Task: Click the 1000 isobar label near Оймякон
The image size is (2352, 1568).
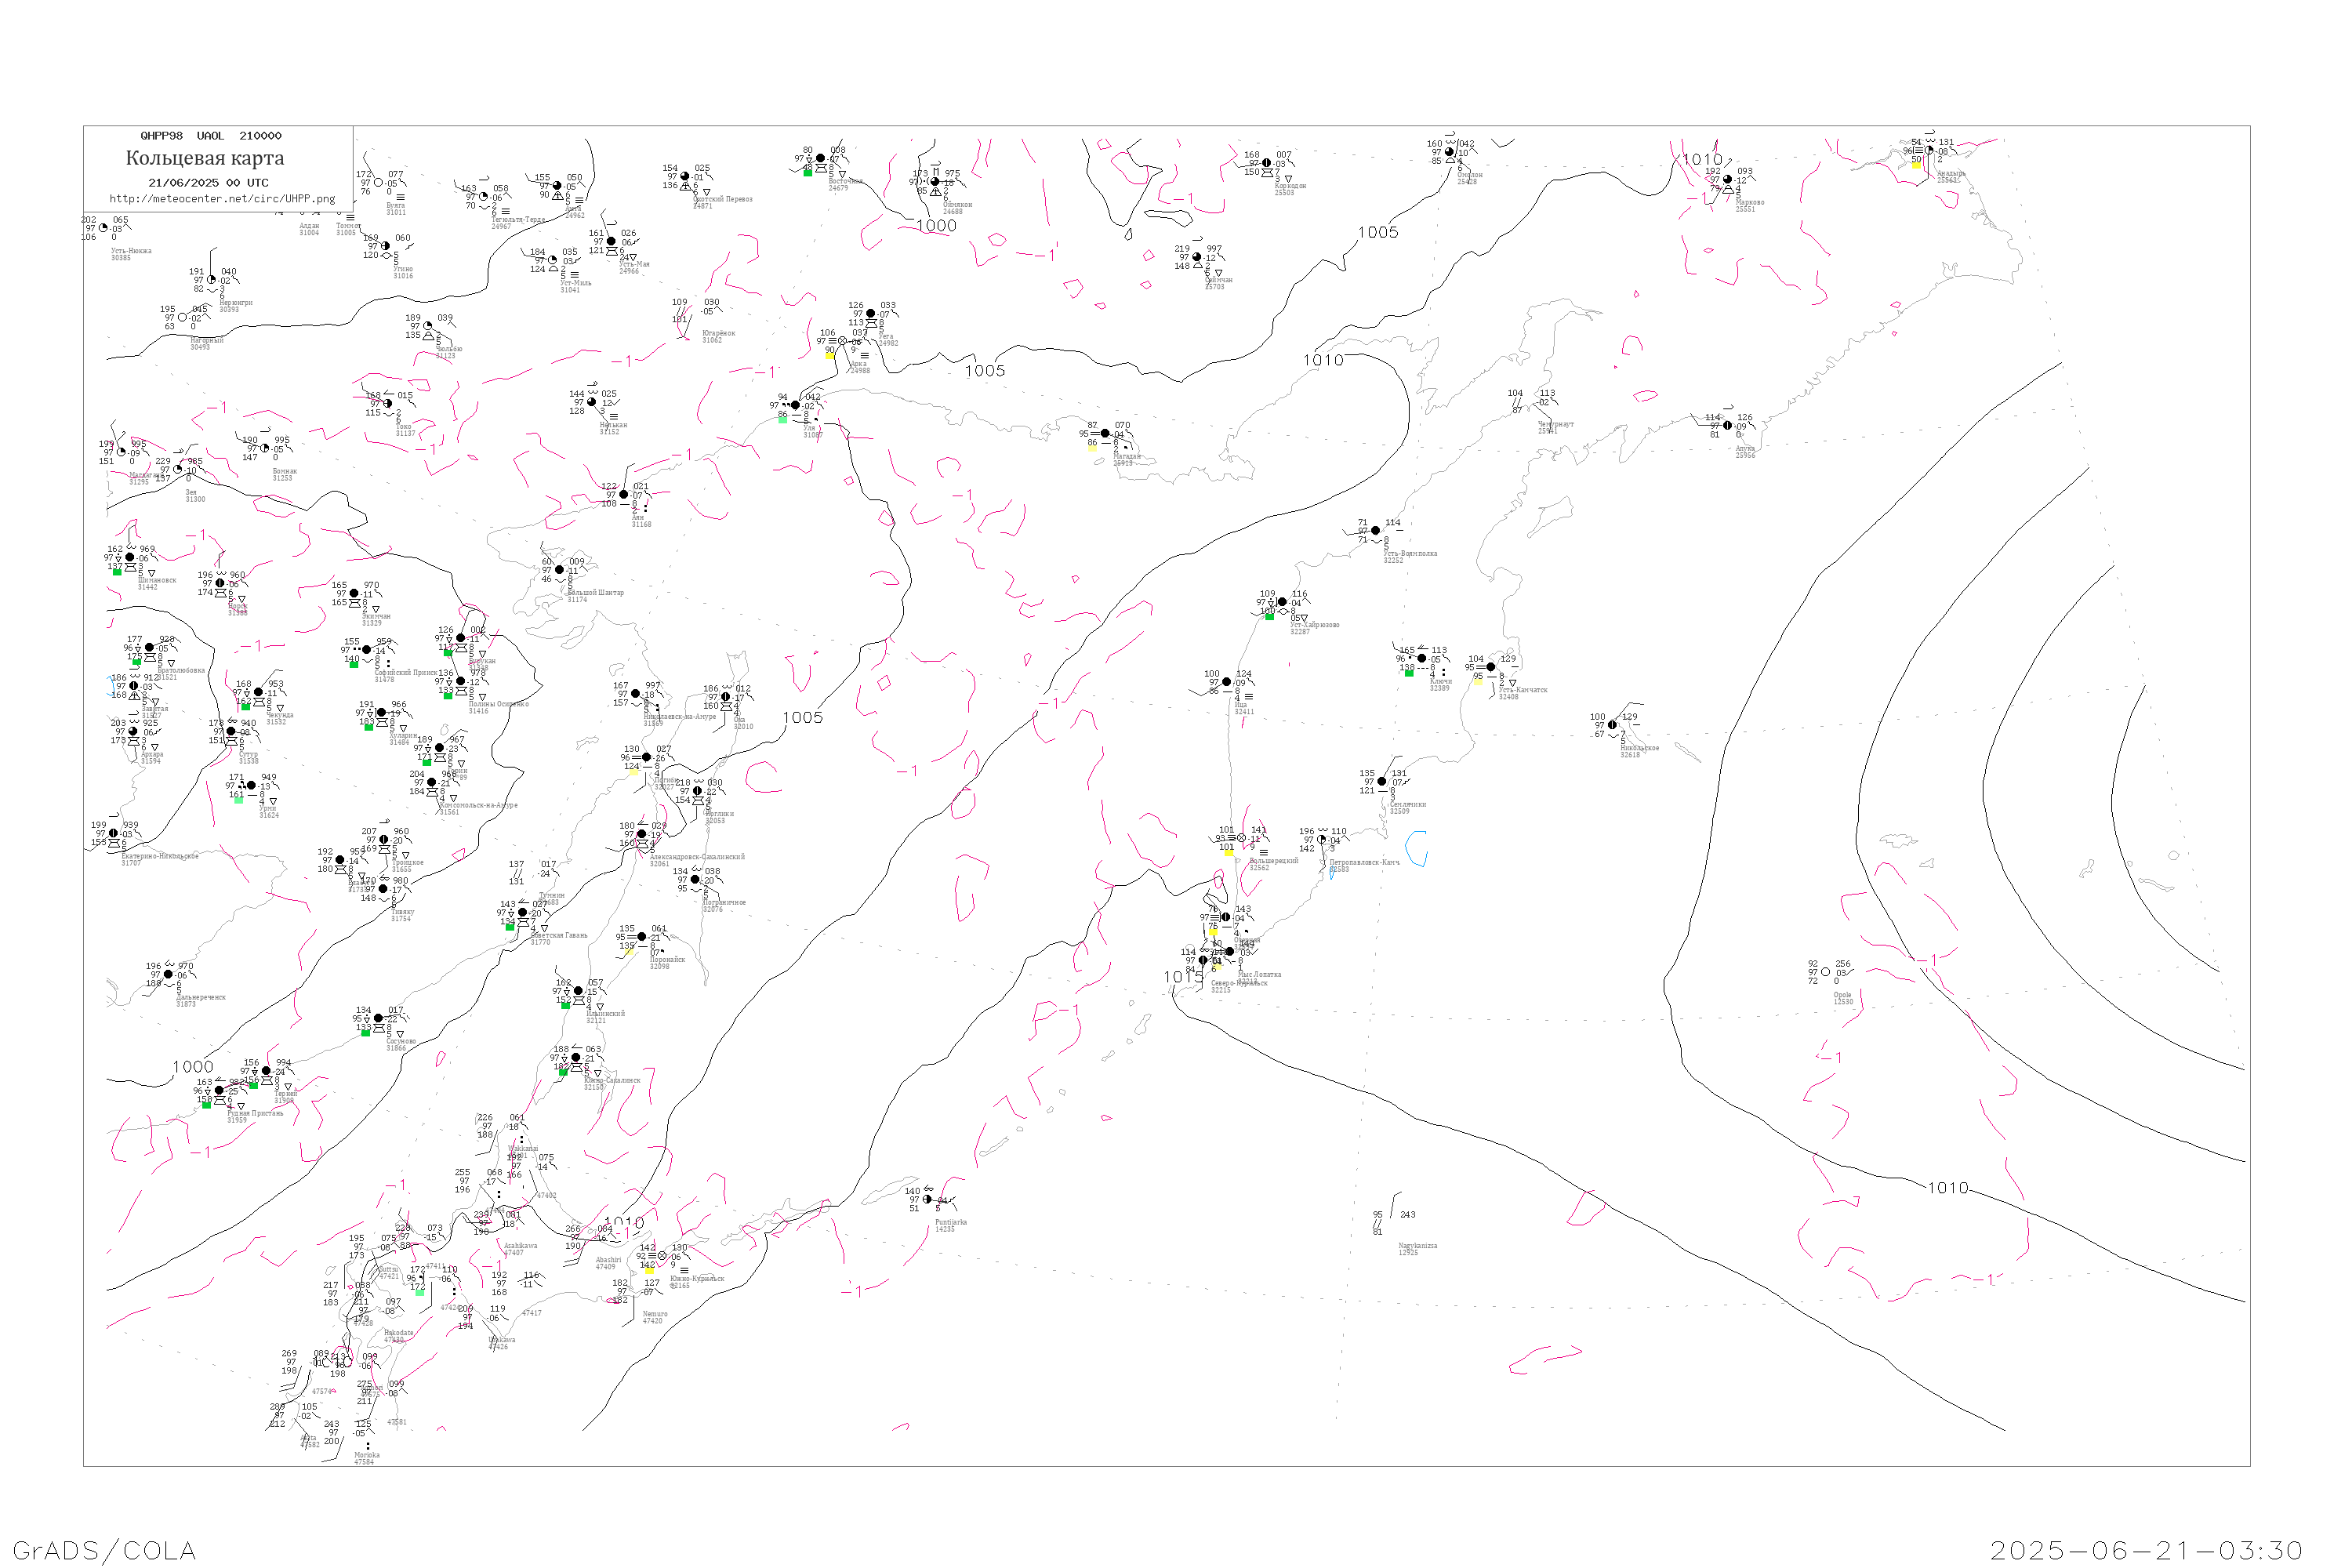Action: tap(937, 226)
